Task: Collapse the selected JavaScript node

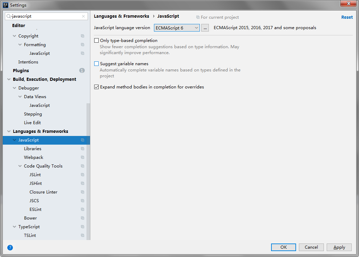Action: point(15,140)
